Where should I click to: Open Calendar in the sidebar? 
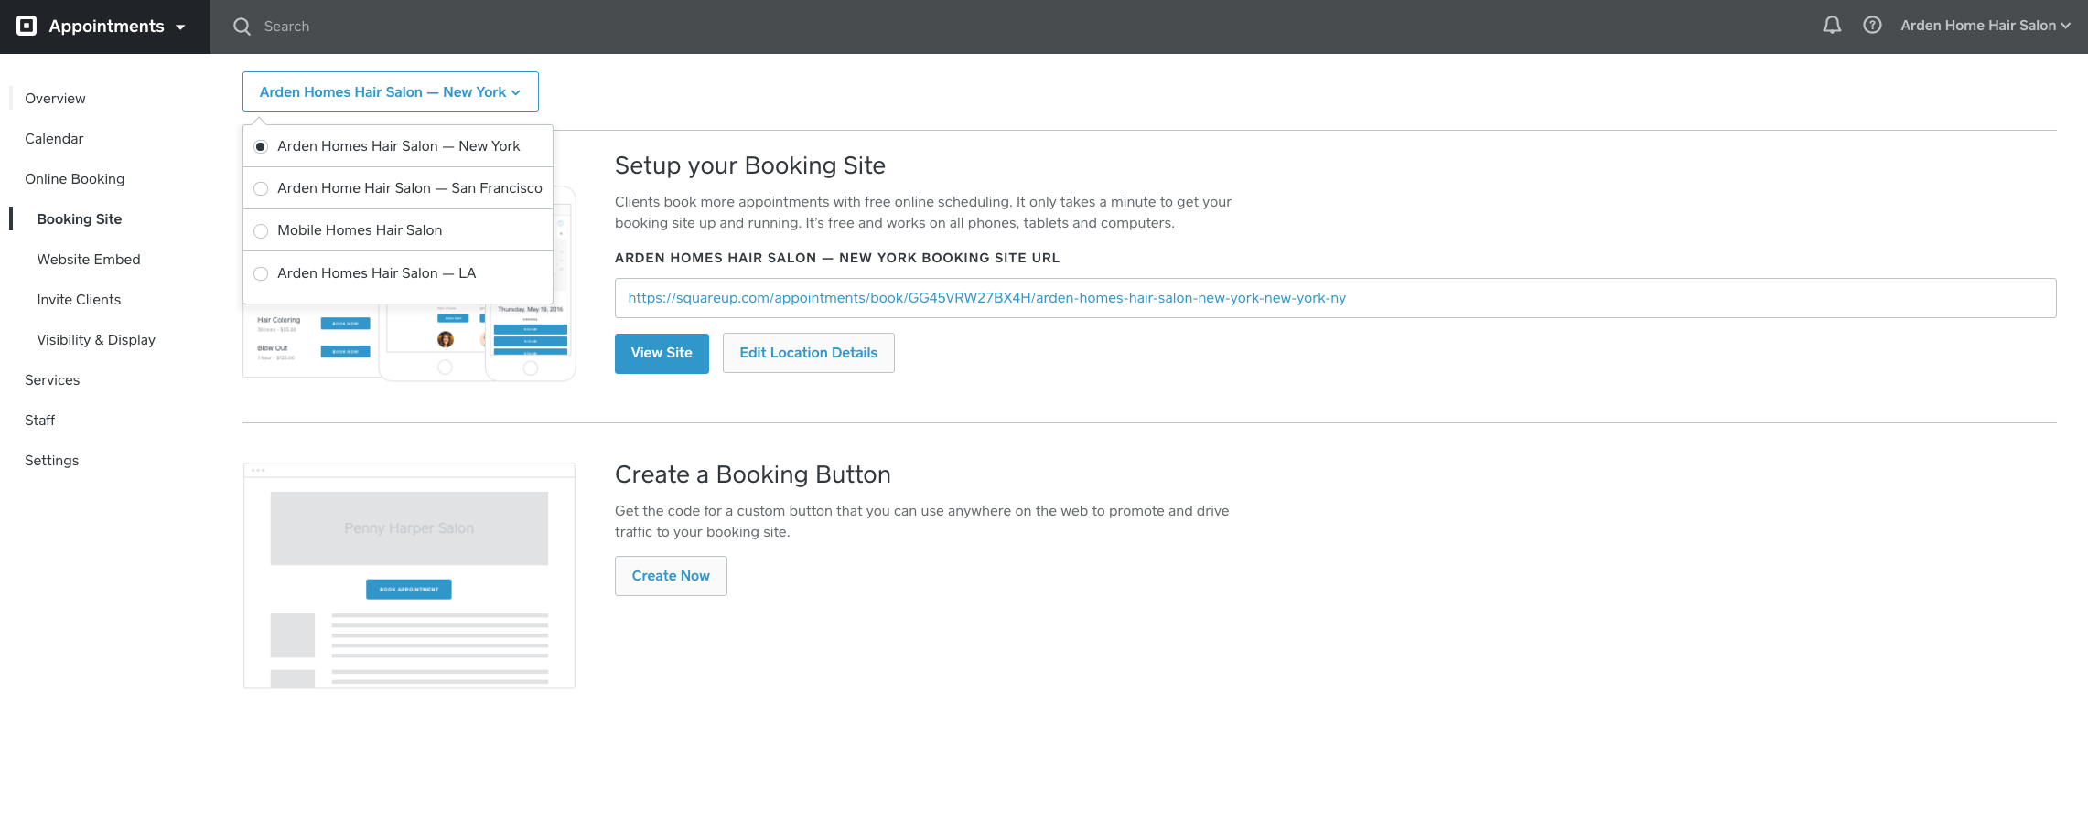[54, 139]
